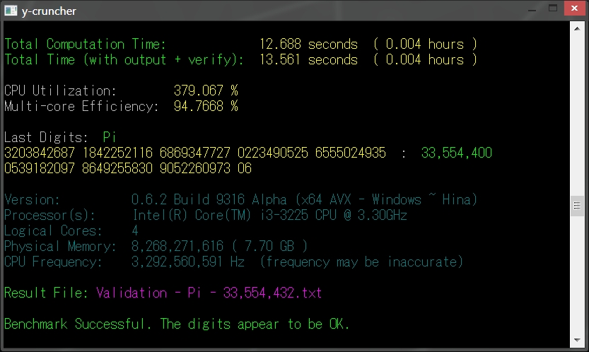The image size is (589, 352).
Task: Click the "Processor(s):" label
Action: tap(49, 216)
